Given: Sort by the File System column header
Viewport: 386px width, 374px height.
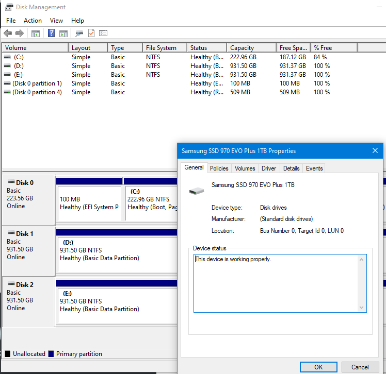Looking at the screenshot, I should tap(165, 48).
